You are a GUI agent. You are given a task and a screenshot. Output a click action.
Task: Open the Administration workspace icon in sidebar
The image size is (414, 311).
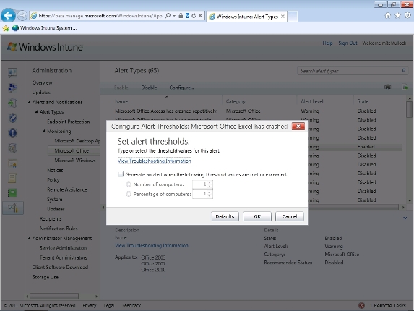(x=13, y=208)
